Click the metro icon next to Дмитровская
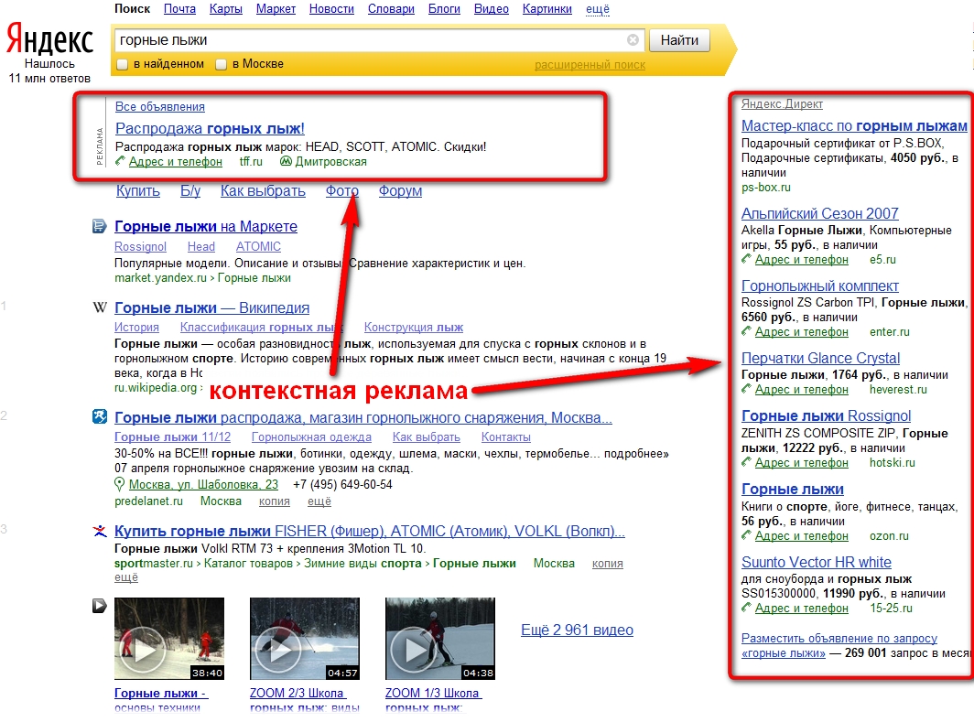Image resolution: width=974 pixels, height=722 pixels. (286, 161)
